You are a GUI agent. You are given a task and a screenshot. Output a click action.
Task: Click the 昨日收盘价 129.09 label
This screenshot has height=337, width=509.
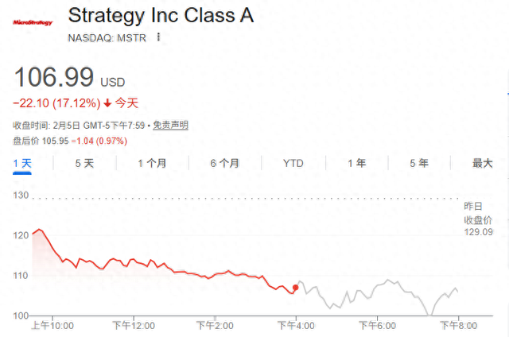click(479, 219)
